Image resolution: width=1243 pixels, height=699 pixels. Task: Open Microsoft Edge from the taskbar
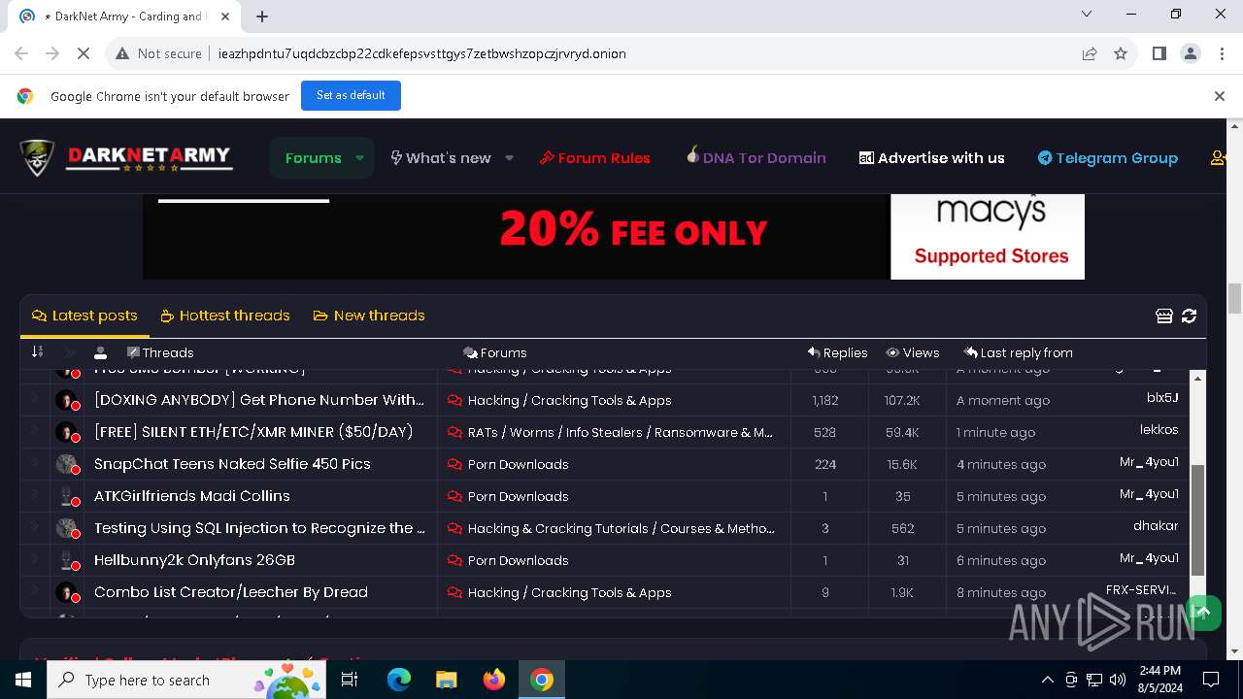(399, 680)
